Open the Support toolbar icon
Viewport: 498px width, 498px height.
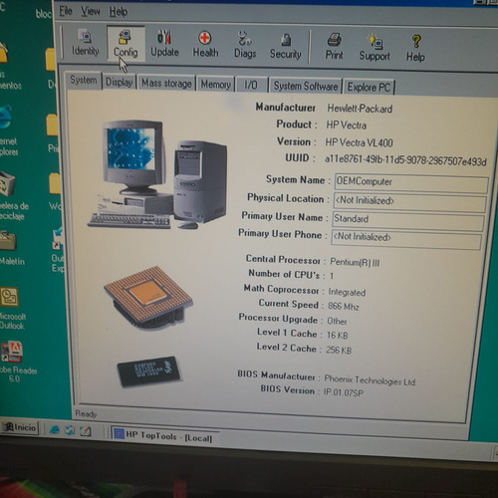[374, 48]
